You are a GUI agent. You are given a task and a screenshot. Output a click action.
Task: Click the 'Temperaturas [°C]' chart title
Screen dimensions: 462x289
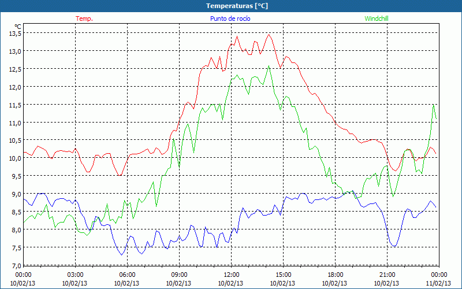click(237, 6)
